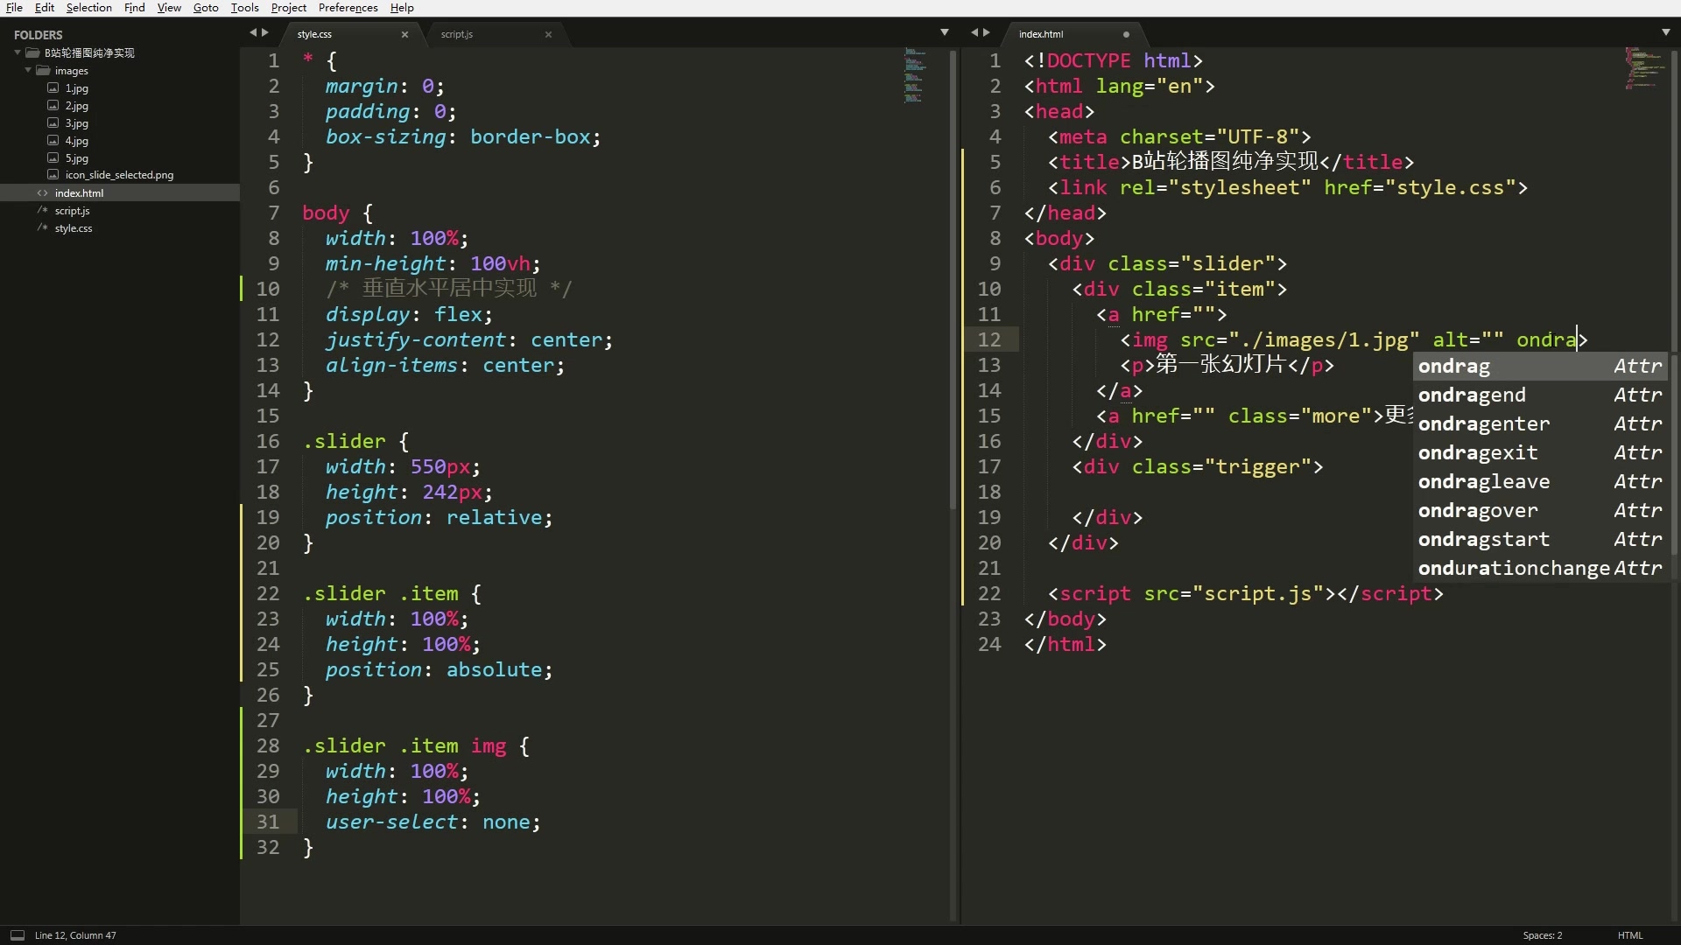Image resolution: width=1681 pixels, height=945 pixels.
Task: Close the style.css tab
Action: click(404, 34)
